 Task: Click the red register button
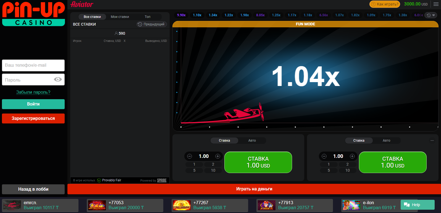pyautogui.click(x=33, y=118)
